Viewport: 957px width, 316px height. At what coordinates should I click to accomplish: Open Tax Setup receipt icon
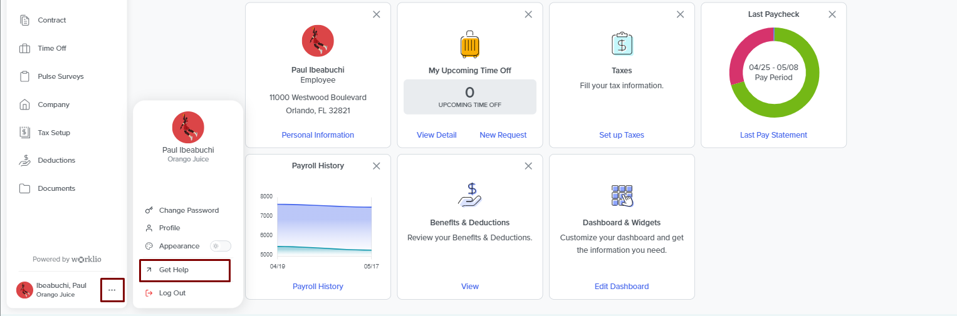(x=25, y=133)
